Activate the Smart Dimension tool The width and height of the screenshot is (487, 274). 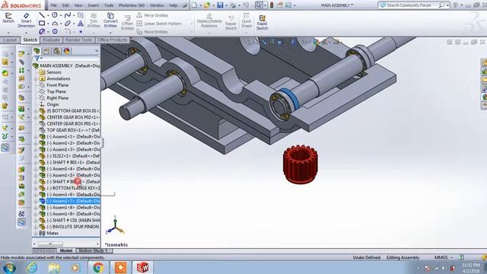pos(26,21)
